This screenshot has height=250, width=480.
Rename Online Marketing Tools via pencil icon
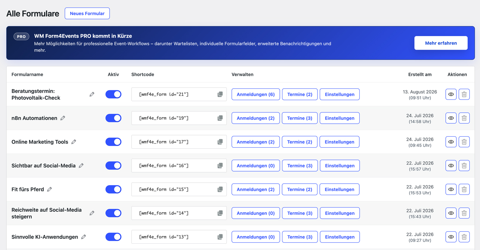click(74, 142)
